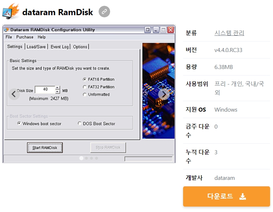The width and height of the screenshot is (273, 212).
Task: Click the (Maximum 2427 MB) text
Action: (49, 99)
